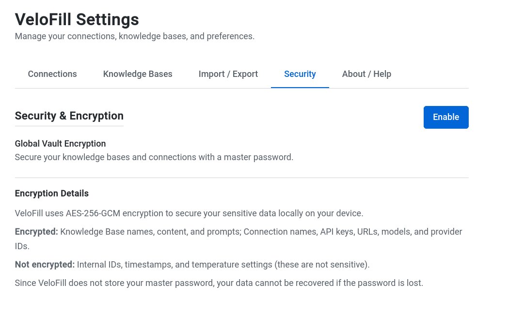Screen dimensions: 508x329
Task: Click the active Security tab
Action: click(300, 74)
